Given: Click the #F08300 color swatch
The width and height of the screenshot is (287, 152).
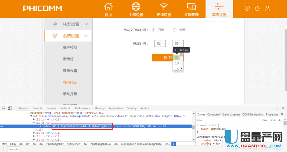Looking at the screenshot, I should point(212,129).
